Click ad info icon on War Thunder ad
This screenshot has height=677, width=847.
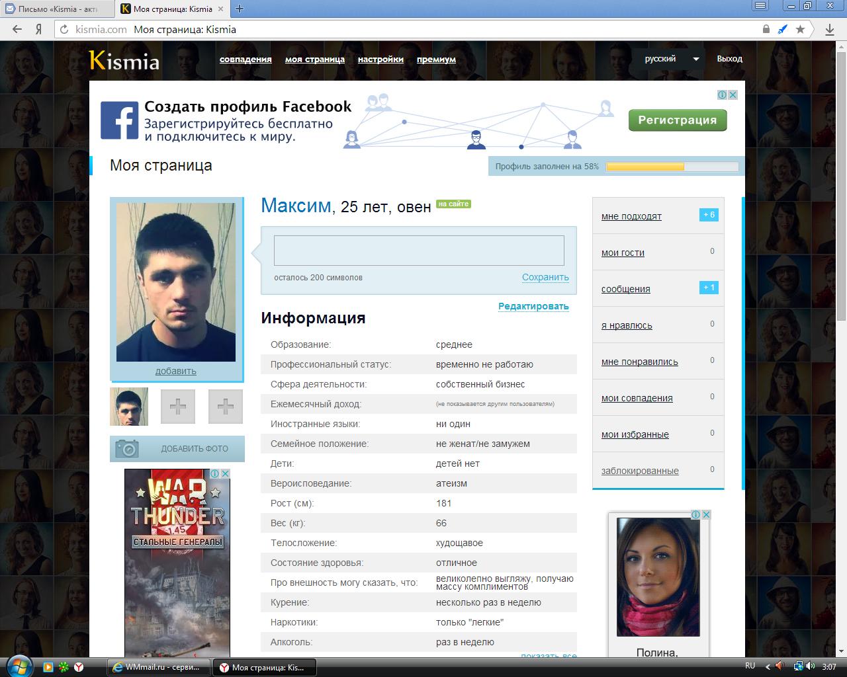[x=215, y=473]
